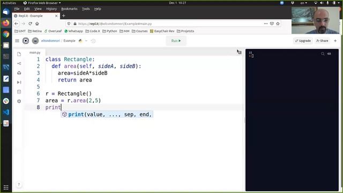The height and width of the screenshot is (193, 343).
Task: Open the Database sidebar icon
Action: [19, 92]
